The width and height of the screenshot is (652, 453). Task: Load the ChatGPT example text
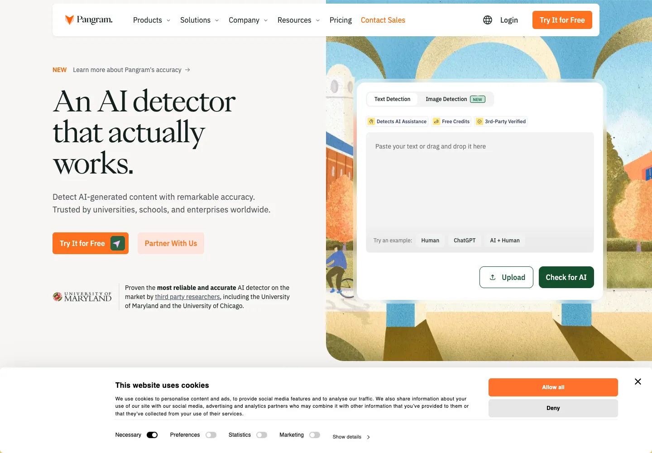pyautogui.click(x=465, y=241)
